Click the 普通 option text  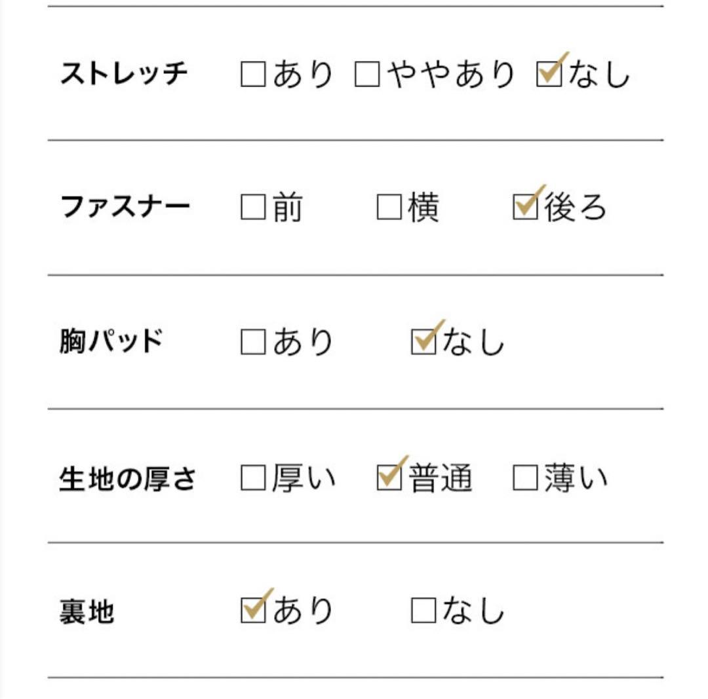point(441,478)
